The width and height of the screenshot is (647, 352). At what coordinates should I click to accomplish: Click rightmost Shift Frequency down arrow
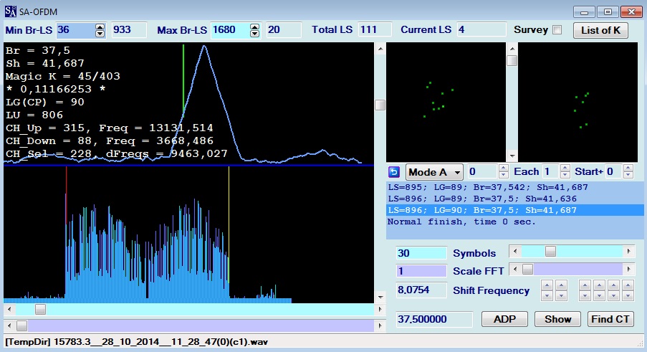click(628, 295)
